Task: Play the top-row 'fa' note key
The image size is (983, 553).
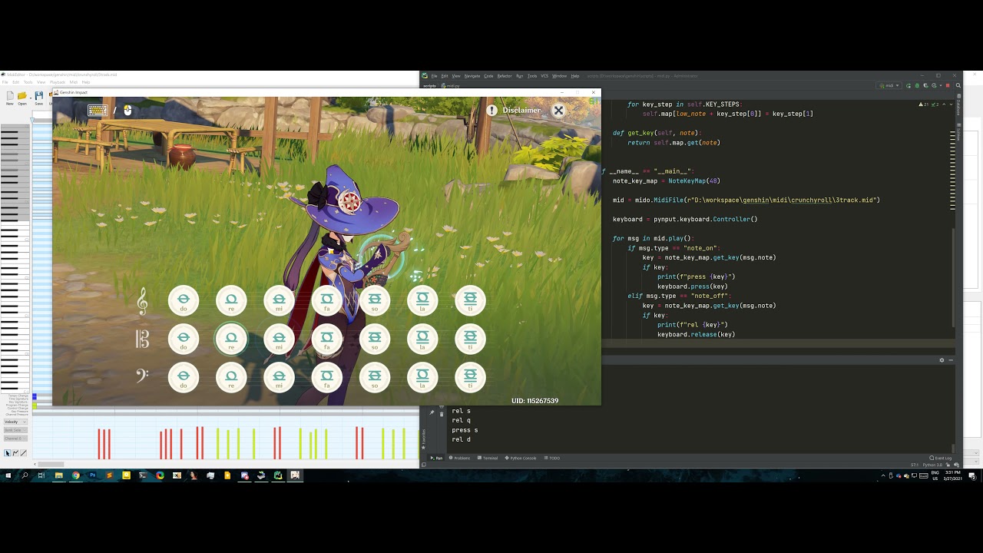Action: tap(327, 300)
